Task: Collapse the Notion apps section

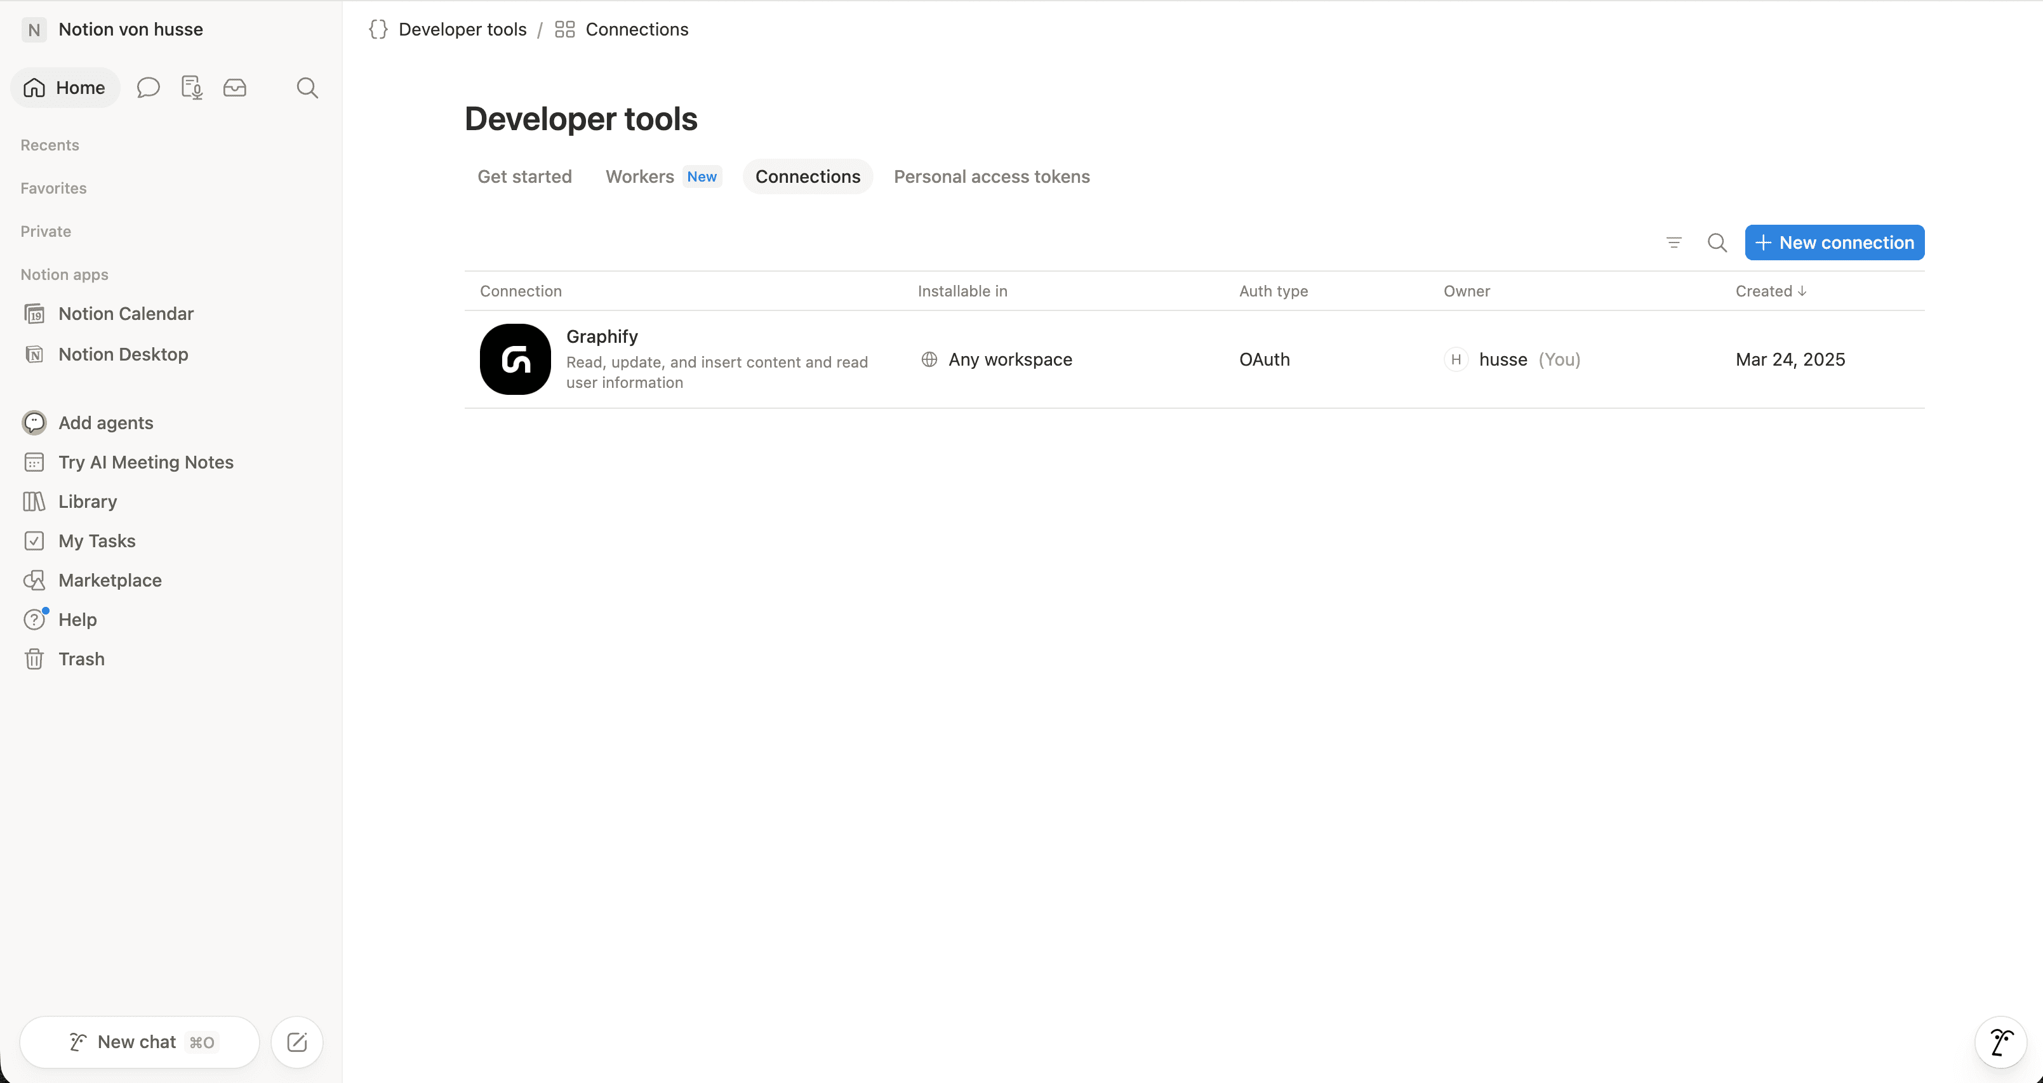Action: [x=64, y=274]
